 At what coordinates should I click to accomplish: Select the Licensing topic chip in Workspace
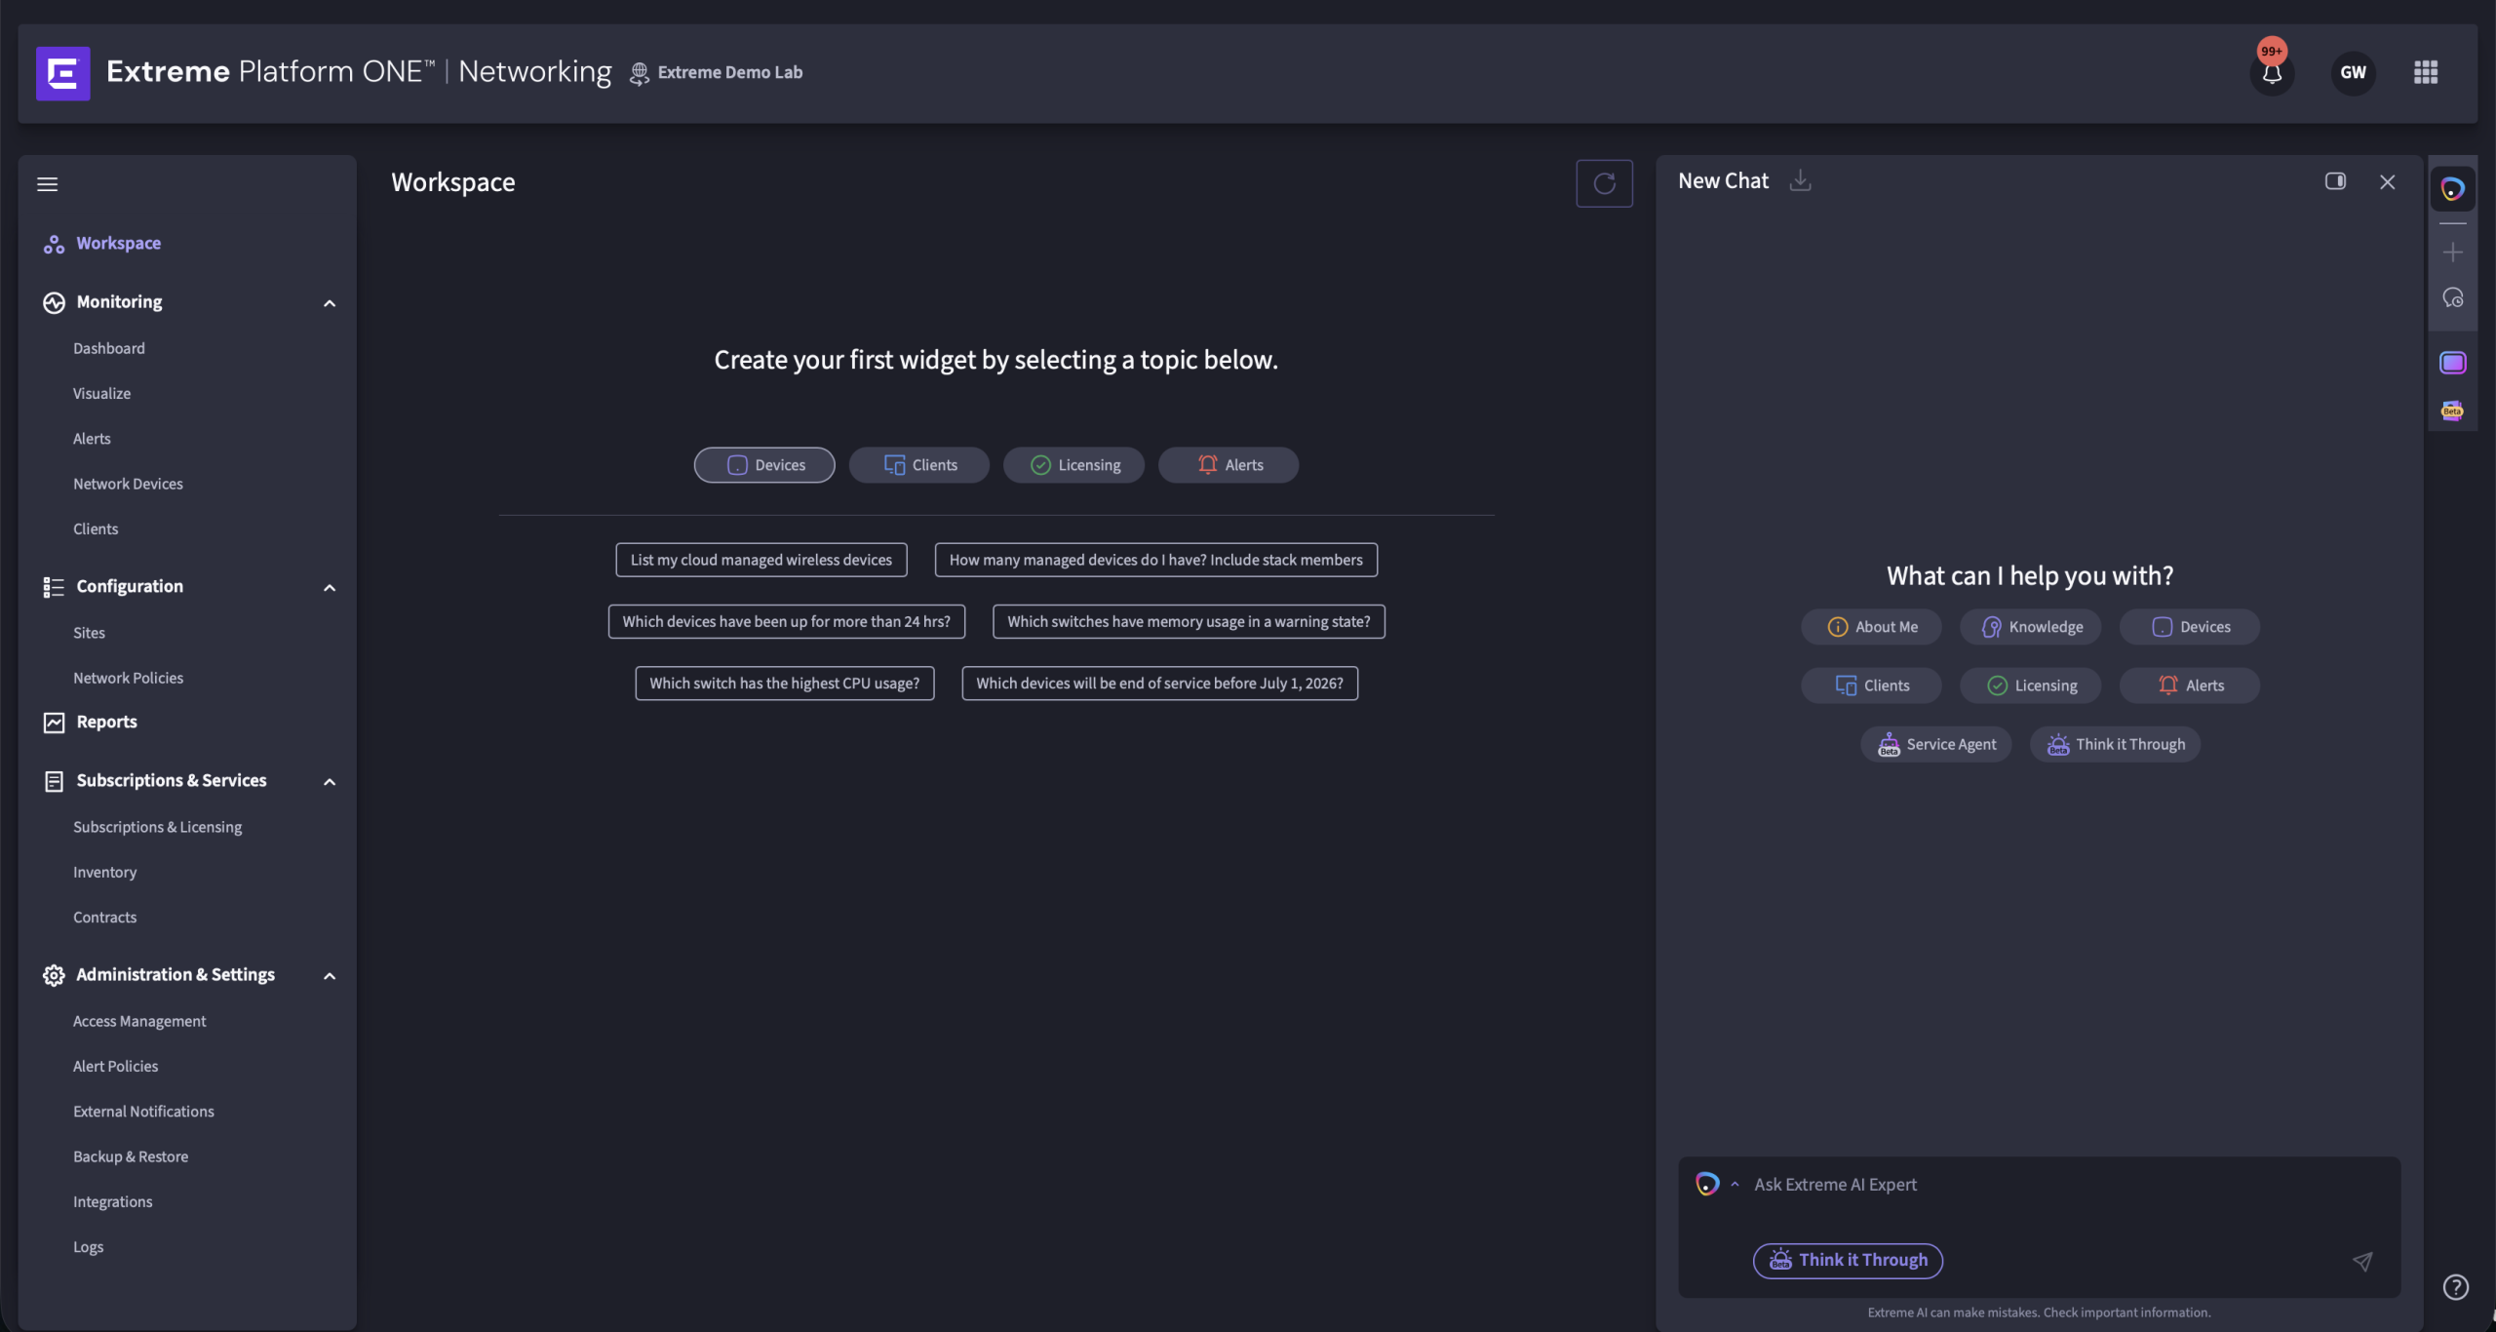(1073, 465)
